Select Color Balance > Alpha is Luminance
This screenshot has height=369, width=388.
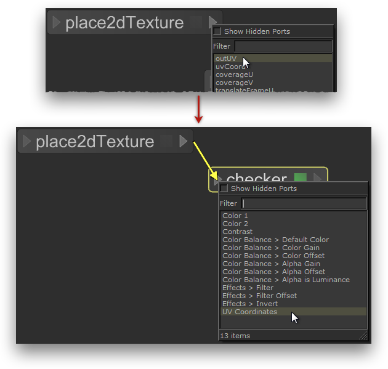(x=286, y=280)
